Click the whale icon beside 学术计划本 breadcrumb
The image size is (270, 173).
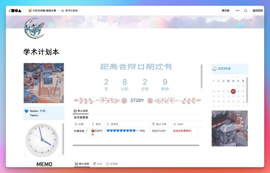(x=63, y=10)
